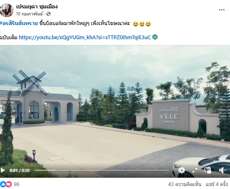Seek using the video progress bar

tap(101, 170)
